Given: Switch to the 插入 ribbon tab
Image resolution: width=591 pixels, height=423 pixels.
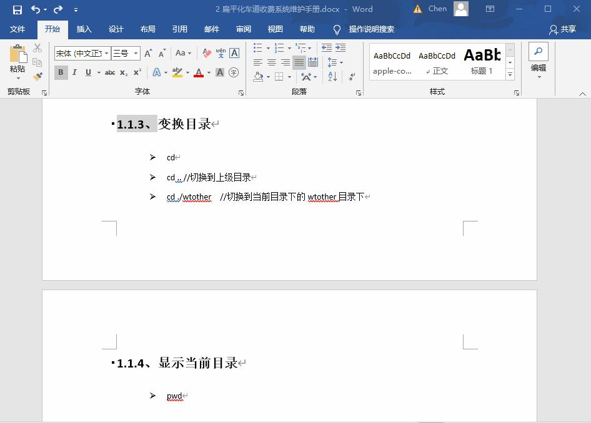Looking at the screenshot, I should [84, 29].
